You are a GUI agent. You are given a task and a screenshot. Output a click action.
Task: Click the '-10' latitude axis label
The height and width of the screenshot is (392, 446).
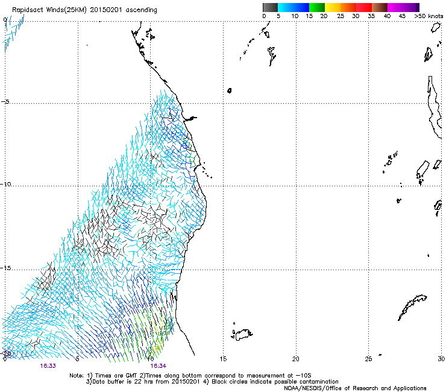tap(5, 184)
